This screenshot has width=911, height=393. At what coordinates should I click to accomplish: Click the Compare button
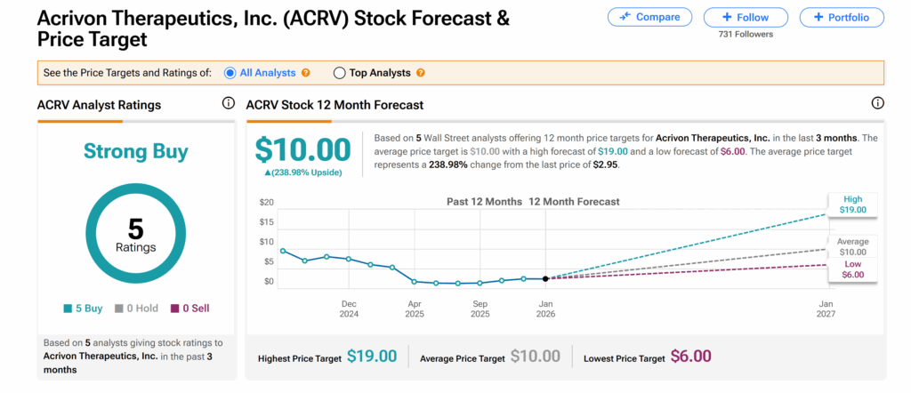[x=650, y=17]
